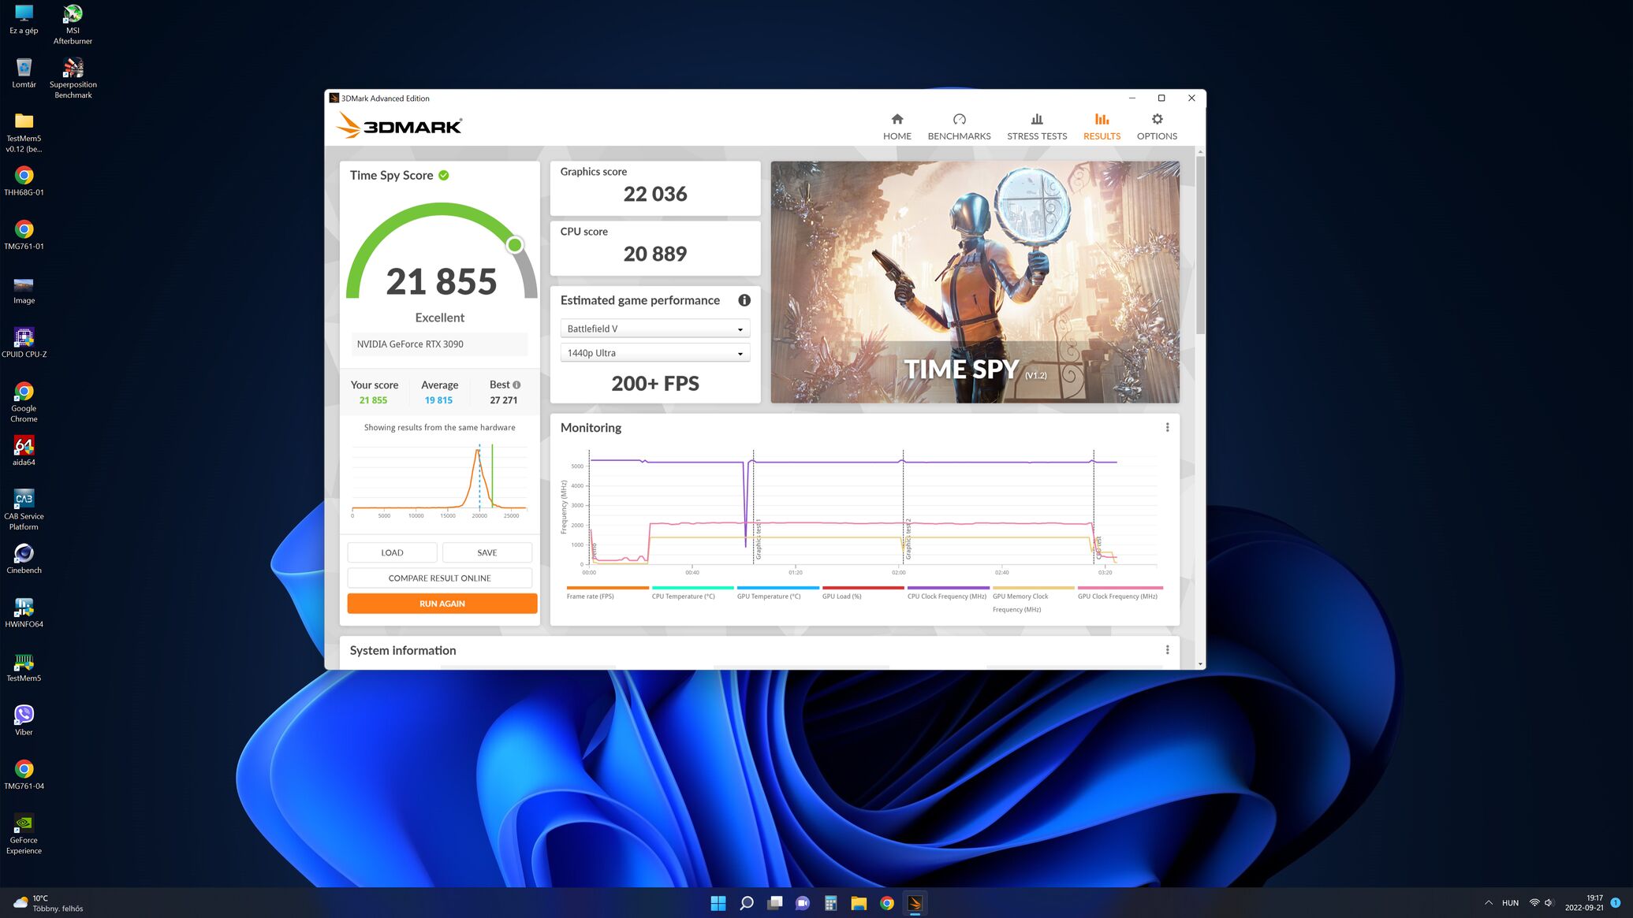Switch to the BENCHMARKS tab
The width and height of the screenshot is (1633, 918).
point(959,127)
